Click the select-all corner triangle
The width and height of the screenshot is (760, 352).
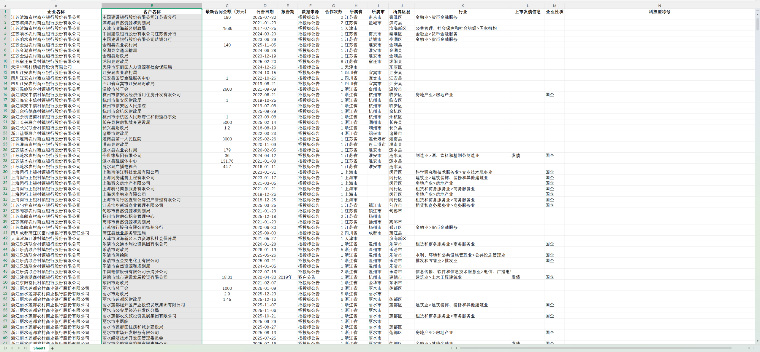5,6
